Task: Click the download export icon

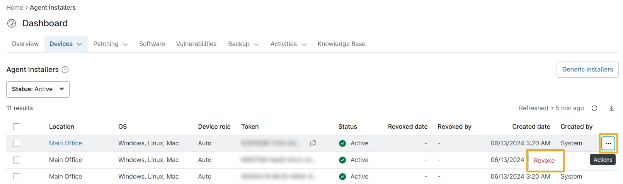Action: tap(612, 108)
